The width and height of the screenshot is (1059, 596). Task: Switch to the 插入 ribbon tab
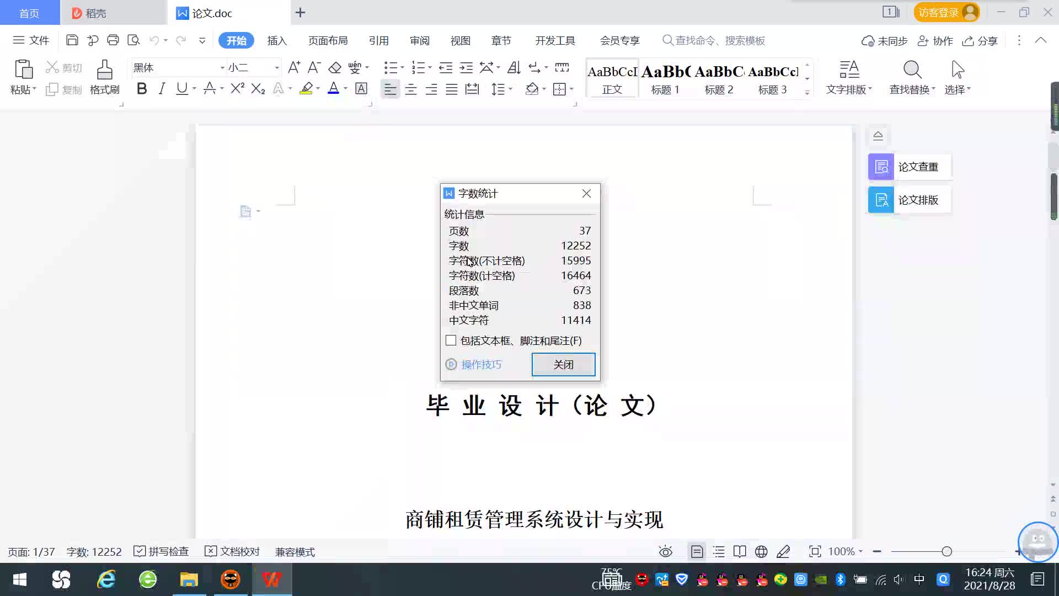coord(277,41)
